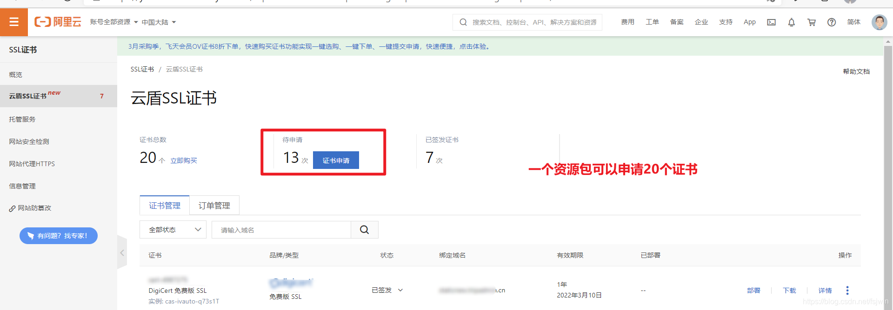Viewport: 893px width, 310px height.
Task: Expand the 已签发 status chevron
Action: click(400, 290)
